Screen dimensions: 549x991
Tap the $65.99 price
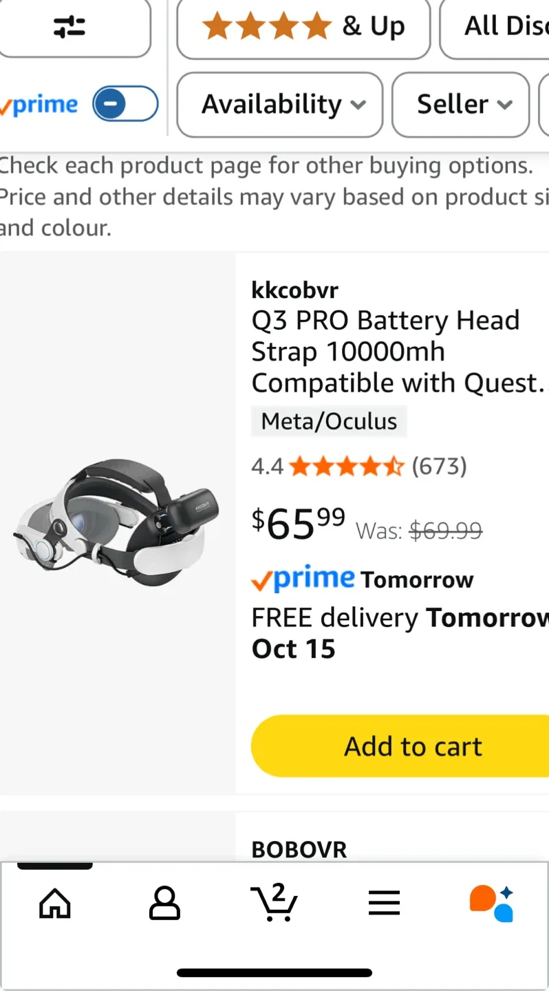(298, 523)
